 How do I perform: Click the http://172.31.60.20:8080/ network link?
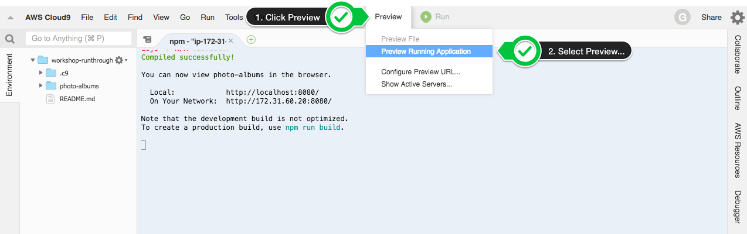(x=279, y=101)
